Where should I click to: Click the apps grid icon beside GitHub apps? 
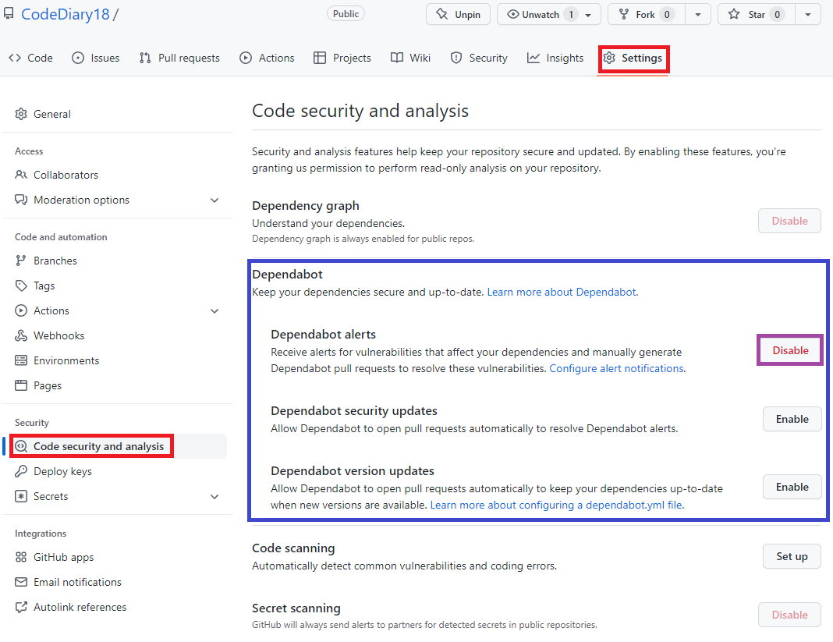pos(21,557)
